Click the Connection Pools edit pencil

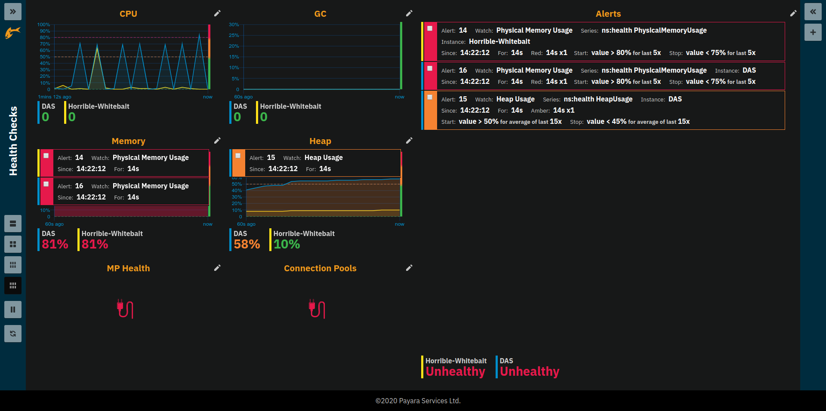point(409,268)
